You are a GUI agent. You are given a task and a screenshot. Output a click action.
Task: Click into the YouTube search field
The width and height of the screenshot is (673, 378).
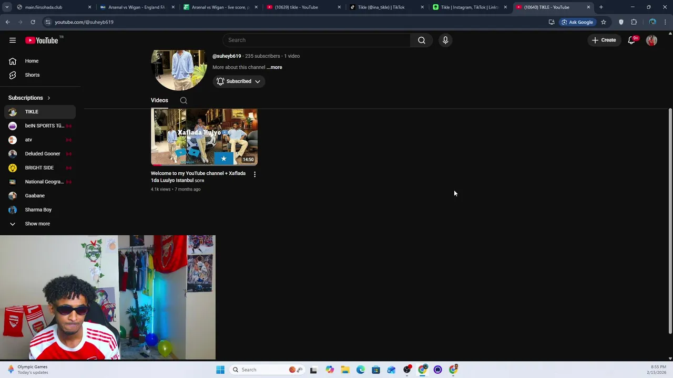click(317, 40)
